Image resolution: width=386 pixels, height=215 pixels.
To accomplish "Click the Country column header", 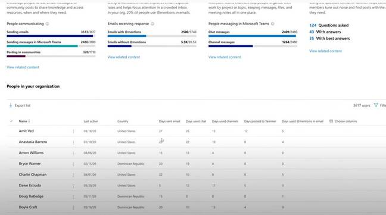I will pyautogui.click(x=123, y=121).
